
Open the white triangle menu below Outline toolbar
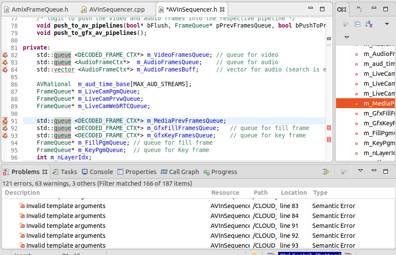point(347,37)
